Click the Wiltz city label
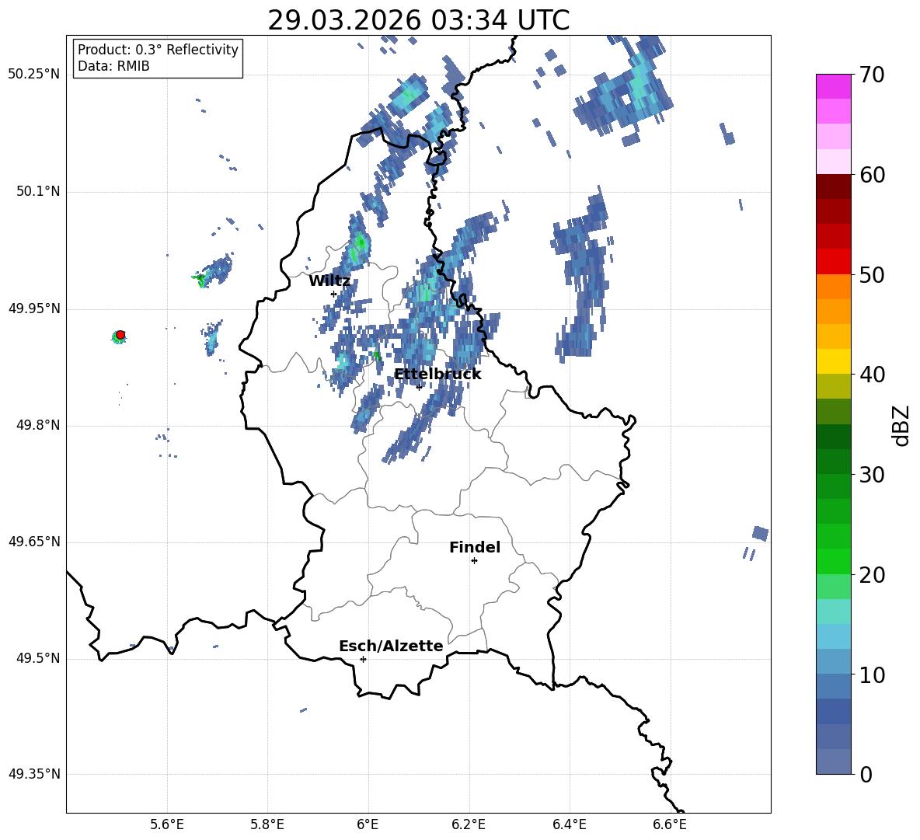This screenshot has height=840, width=920. pyautogui.click(x=329, y=281)
